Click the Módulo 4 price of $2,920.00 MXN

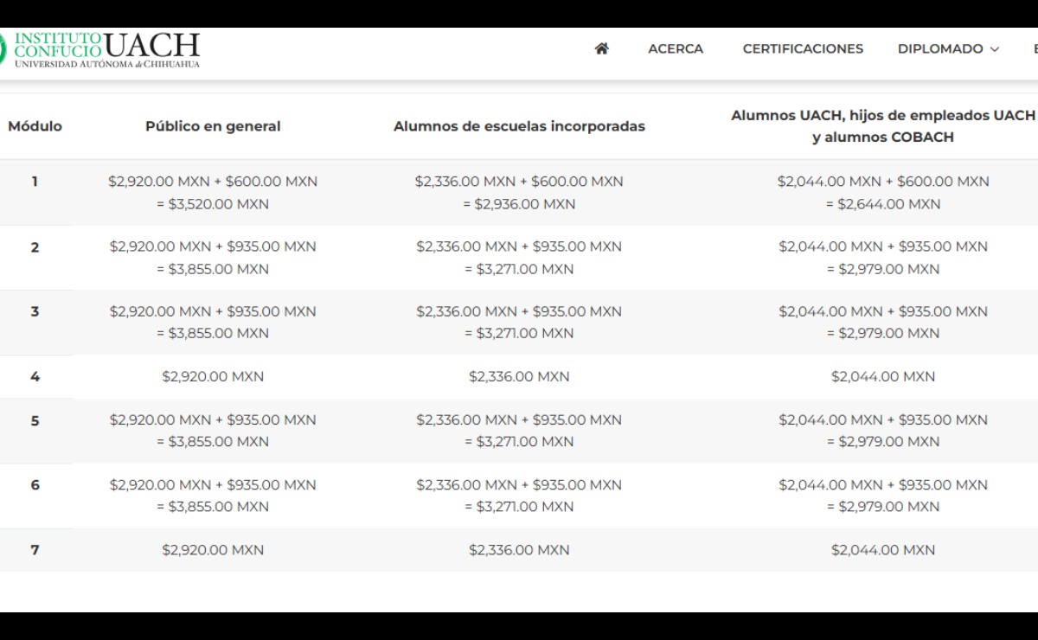pyautogui.click(x=214, y=376)
